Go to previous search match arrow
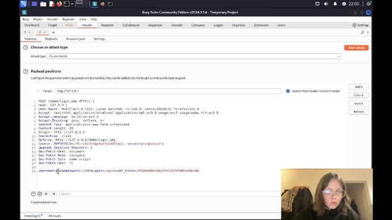This screenshot has width=392, height=220. click(x=47, y=194)
